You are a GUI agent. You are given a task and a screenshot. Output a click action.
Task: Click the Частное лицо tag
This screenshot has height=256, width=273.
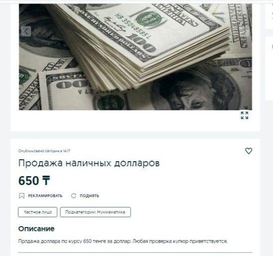(x=37, y=212)
